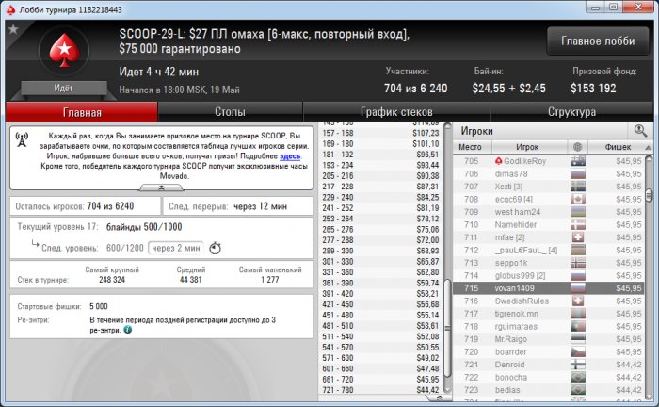Select player row mfae [2]
The image size is (659, 407).
tap(549, 237)
